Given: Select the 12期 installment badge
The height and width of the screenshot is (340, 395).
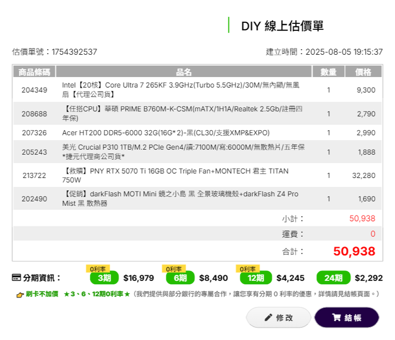Looking at the screenshot, I should 256,278.
